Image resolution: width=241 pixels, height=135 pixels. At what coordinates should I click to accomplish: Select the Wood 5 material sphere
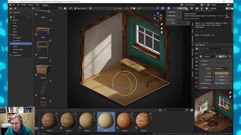[125, 120]
